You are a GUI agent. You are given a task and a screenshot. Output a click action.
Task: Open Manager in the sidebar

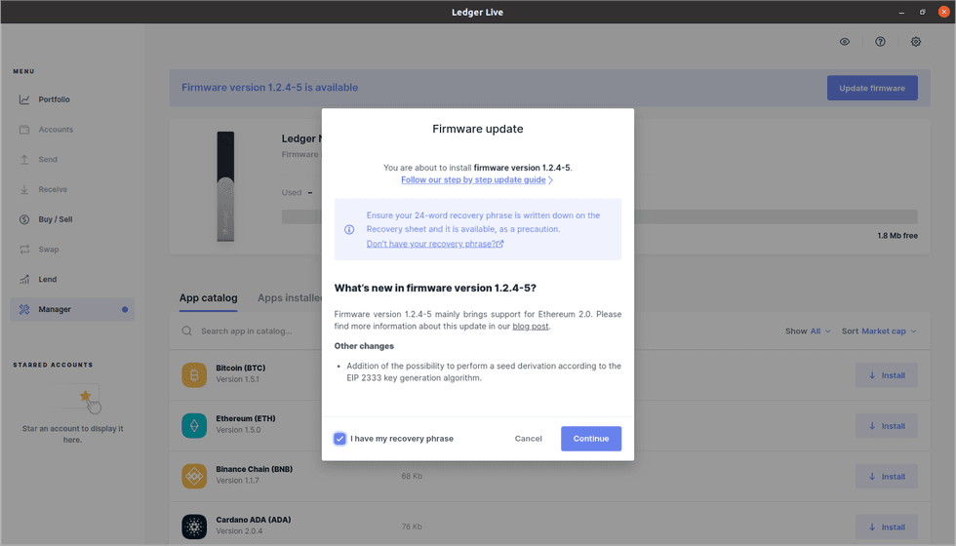click(x=72, y=309)
